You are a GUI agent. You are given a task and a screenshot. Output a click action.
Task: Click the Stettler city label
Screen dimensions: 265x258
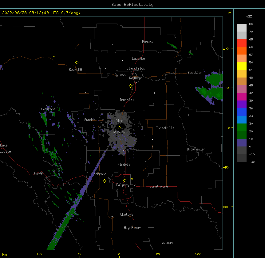point(195,73)
